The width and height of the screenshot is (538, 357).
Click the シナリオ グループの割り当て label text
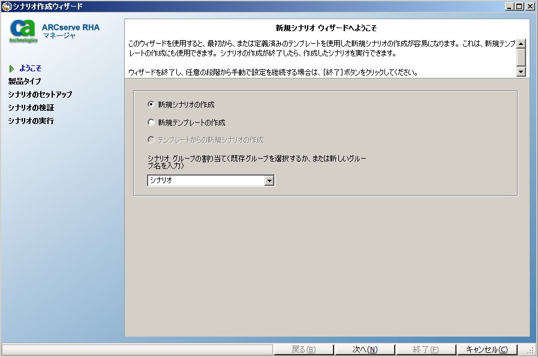click(257, 162)
